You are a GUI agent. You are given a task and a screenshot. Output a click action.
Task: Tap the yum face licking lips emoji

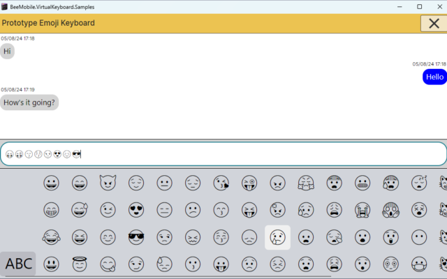(108, 264)
